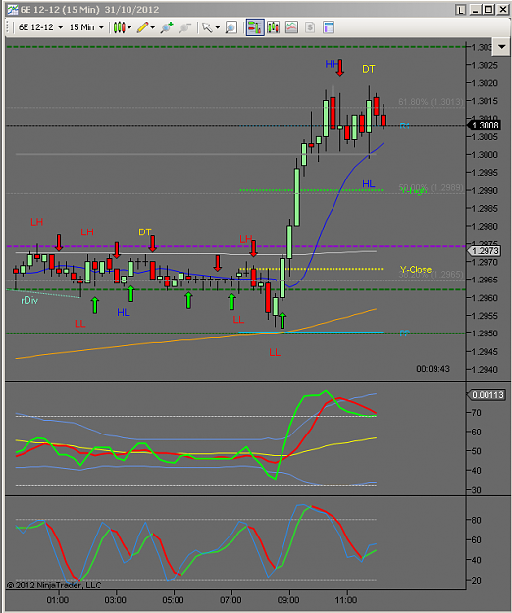The image size is (512, 613).
Task: Click the red down arrow beside HH
Action: [x=340, y=68]
